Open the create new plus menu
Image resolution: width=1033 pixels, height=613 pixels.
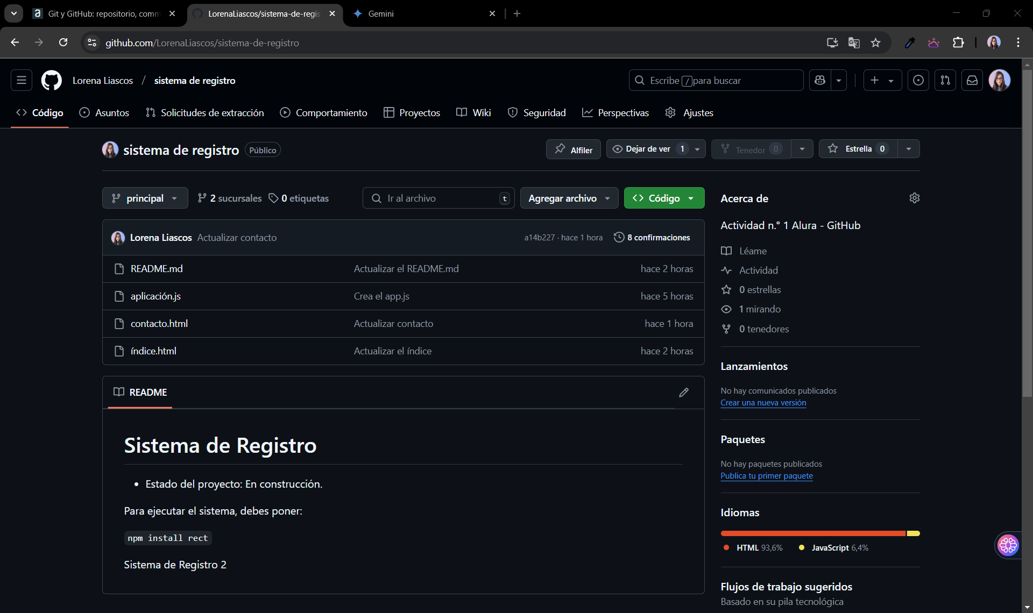[x=882, y=80]
